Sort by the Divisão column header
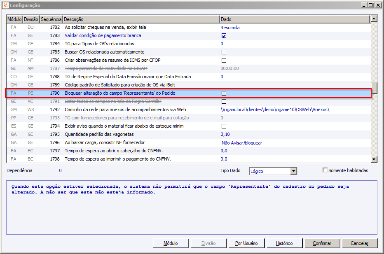The image size is (384, 254). 31,19
